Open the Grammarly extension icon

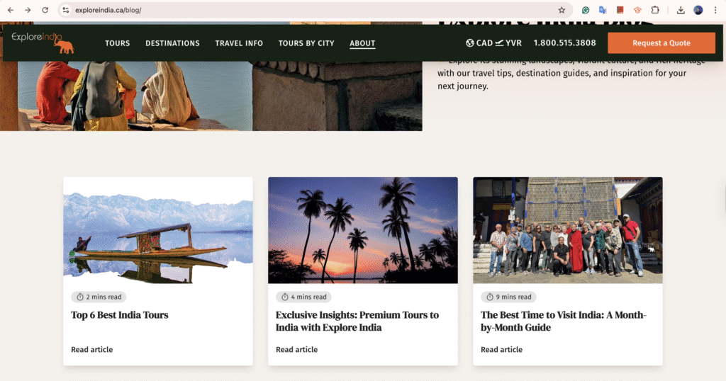(586, 10)
